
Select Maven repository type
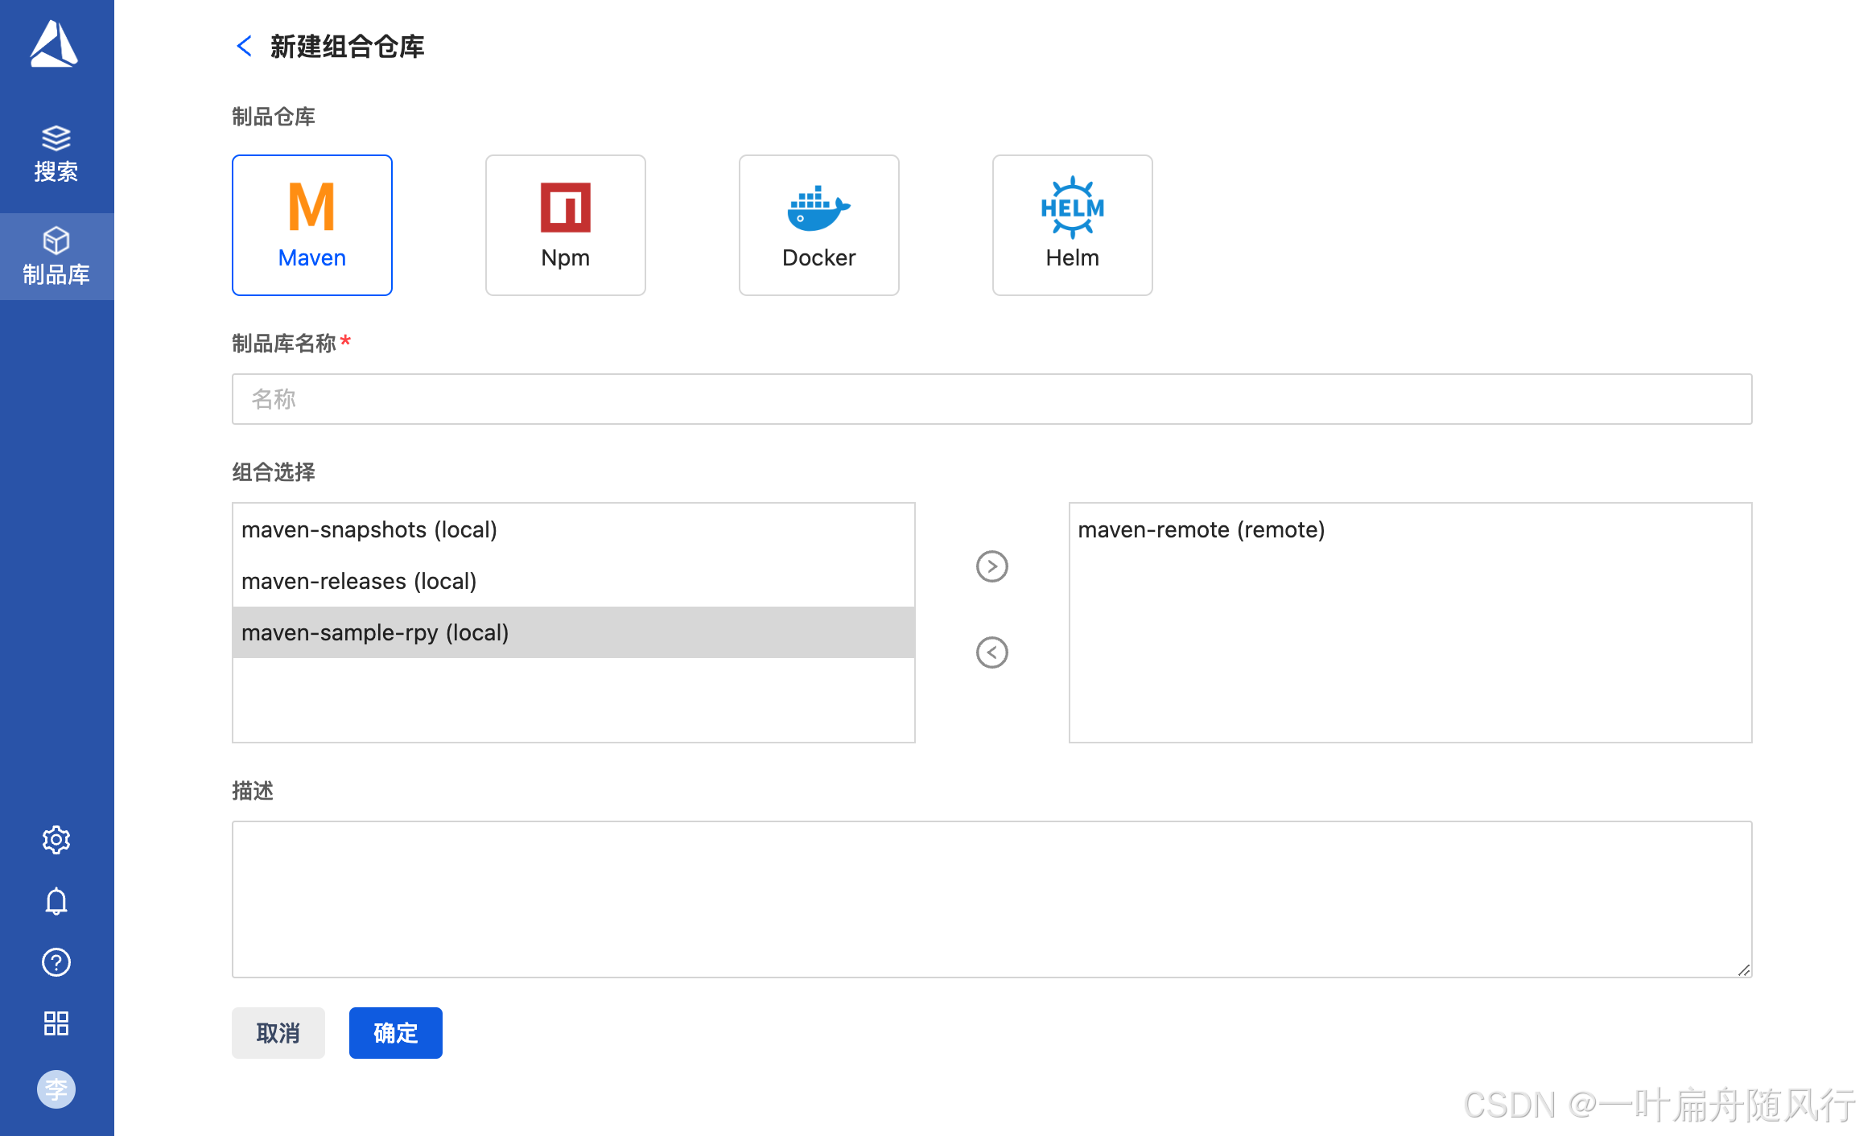click(312, 225)
